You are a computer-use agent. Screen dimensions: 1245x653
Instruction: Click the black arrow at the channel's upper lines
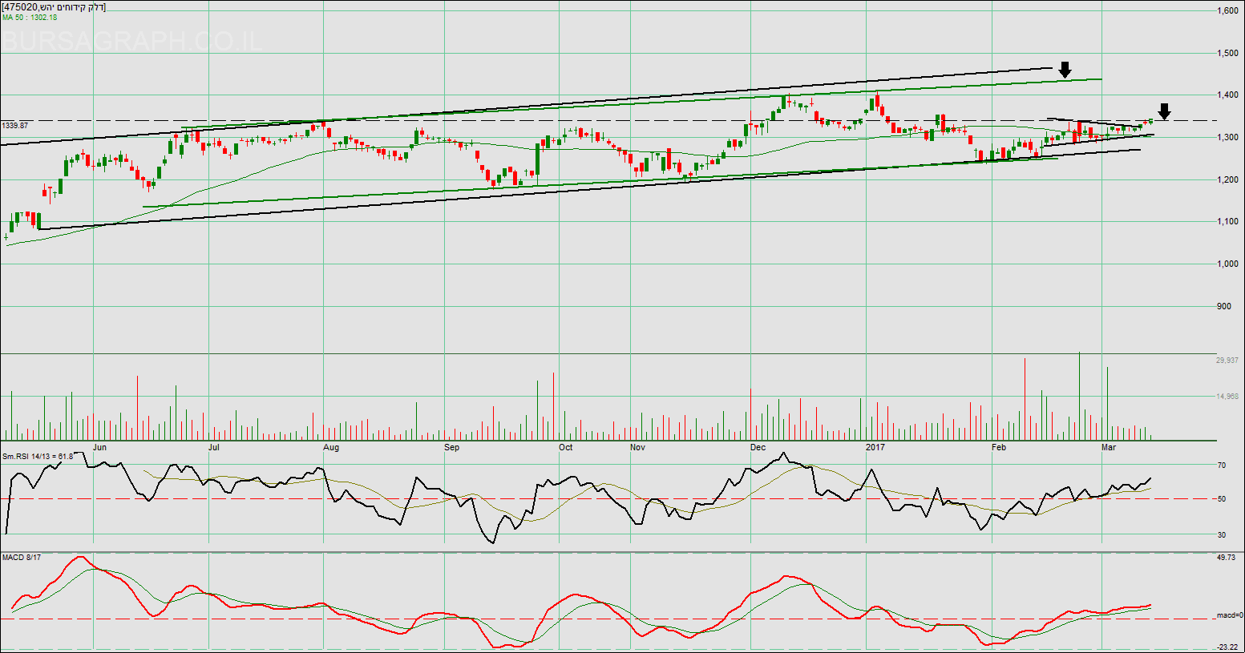1065,70
